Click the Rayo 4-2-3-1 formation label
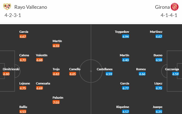 pos(13,15)
